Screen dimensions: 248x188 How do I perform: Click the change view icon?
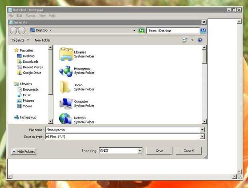[x=185, y=40]
